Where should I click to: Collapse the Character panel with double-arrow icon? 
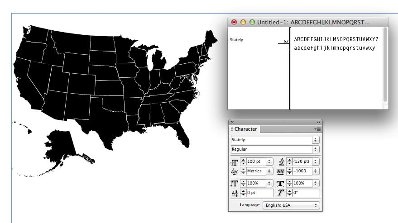point(318,122)
